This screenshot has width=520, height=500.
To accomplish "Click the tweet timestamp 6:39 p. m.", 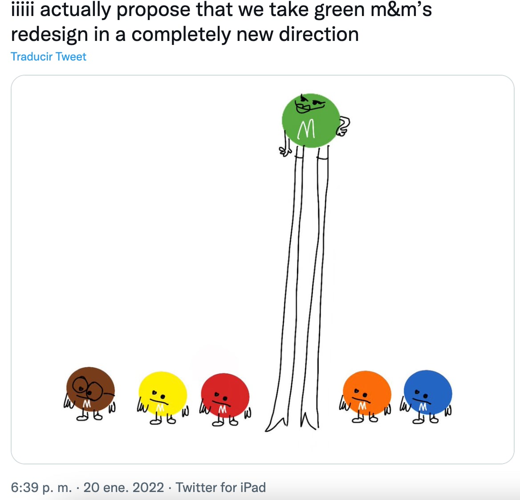I will [41, 487].
